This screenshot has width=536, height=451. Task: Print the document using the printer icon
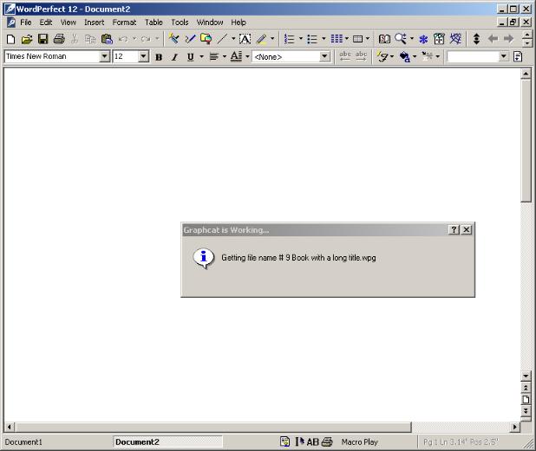tap(59, 39)
